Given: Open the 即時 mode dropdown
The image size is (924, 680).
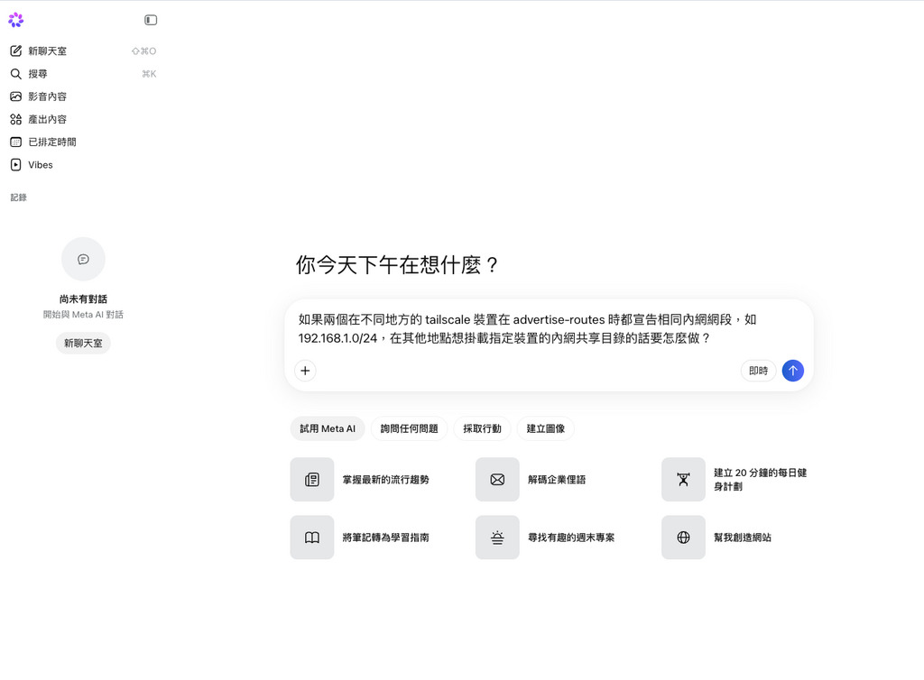Looking at the screenshot, I should tap(758, 371).
